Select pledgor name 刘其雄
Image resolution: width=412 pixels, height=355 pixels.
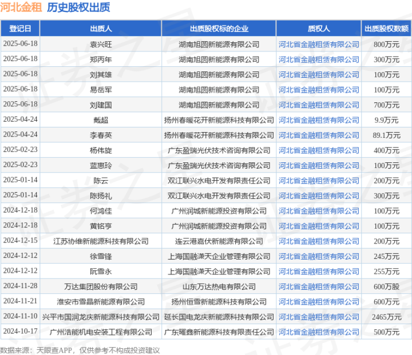click(101, 75)
